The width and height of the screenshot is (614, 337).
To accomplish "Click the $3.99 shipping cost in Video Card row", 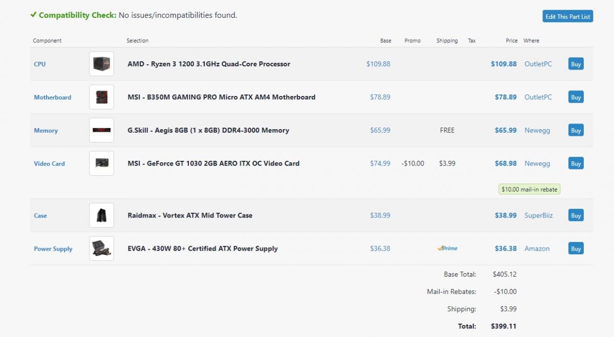I will point(447,163).
